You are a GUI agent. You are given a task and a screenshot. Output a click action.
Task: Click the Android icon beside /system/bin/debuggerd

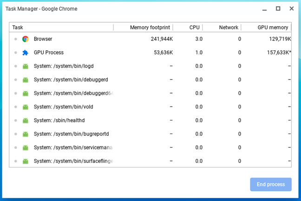[x=26, y=80]
